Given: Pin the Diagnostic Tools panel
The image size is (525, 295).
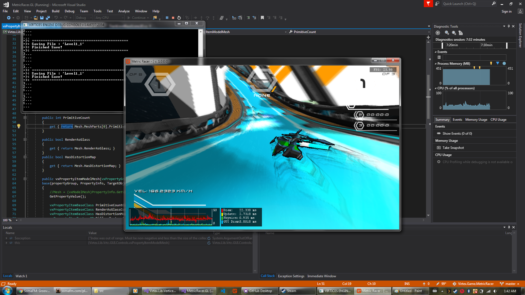Looking at the screenshot, I should 509,26.
